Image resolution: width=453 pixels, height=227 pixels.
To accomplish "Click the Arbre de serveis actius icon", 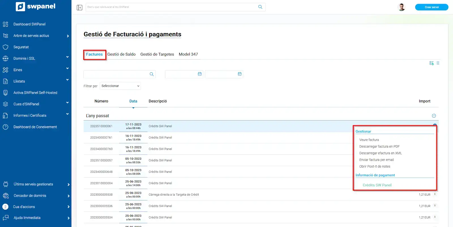I will (5, 36).
